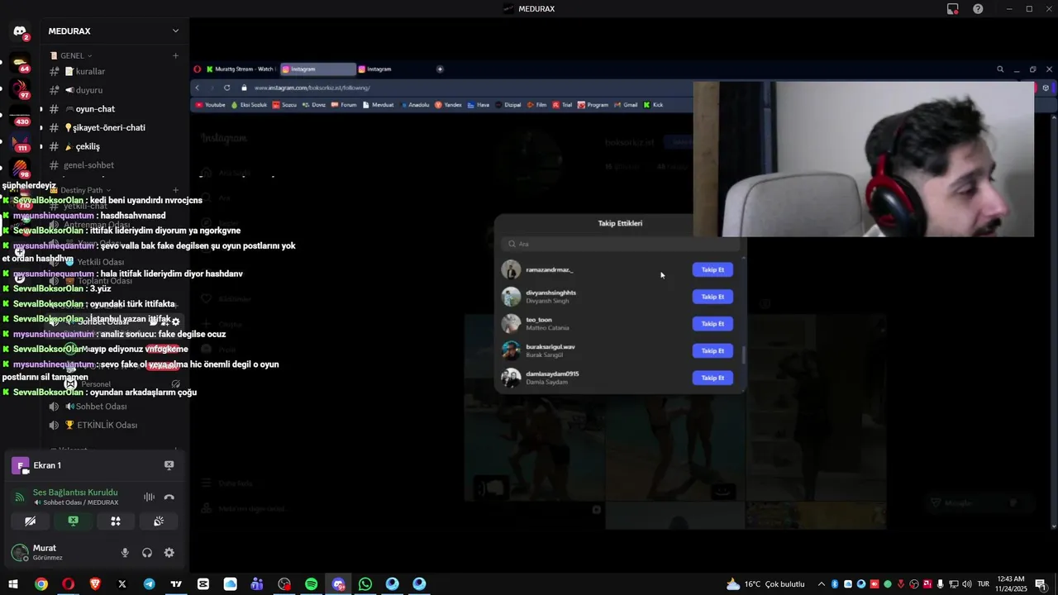This screenshot has width=1058, height=595.
Task: Collapse the GENEL channel category
Action: coord(70,55)
